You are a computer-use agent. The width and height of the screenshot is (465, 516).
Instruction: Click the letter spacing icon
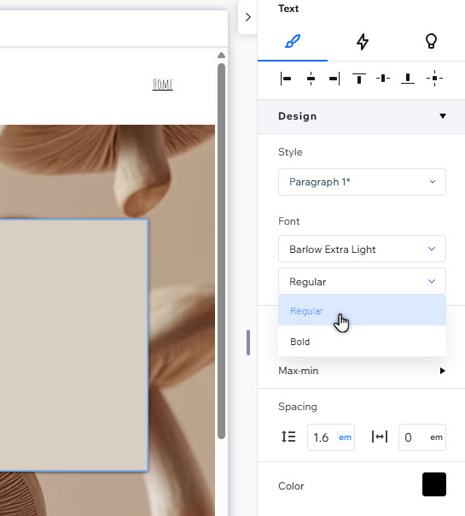[380, 437]
